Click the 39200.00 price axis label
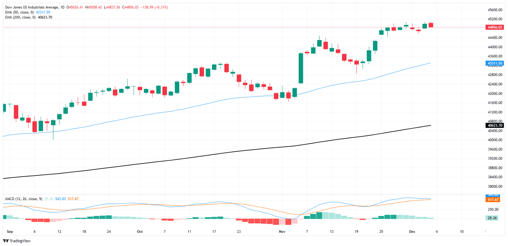Viewport: 508px width, 246px height. (494, 158)
